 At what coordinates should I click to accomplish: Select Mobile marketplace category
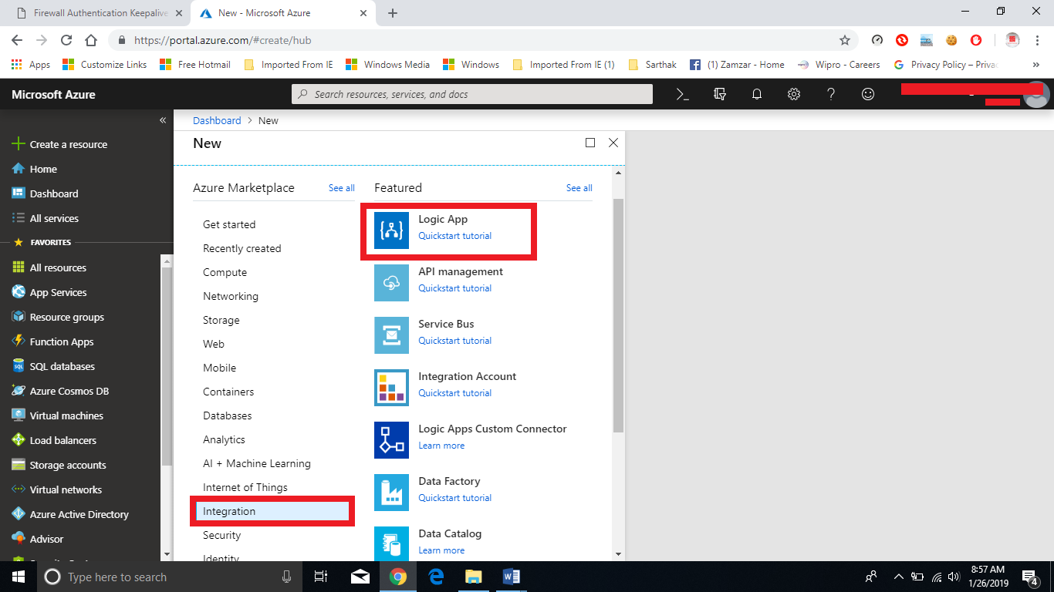(x=220, y=368)
